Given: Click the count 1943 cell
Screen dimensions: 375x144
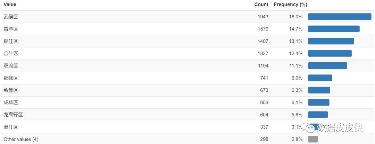Looking at the screenshot, I should click(263, 17).
